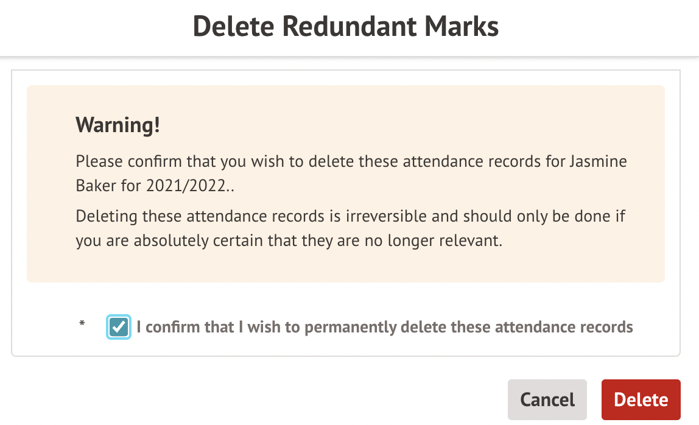This screenshot has width=699, height=425.
Task: Click the red Delete button
Action: coord(641,399)
